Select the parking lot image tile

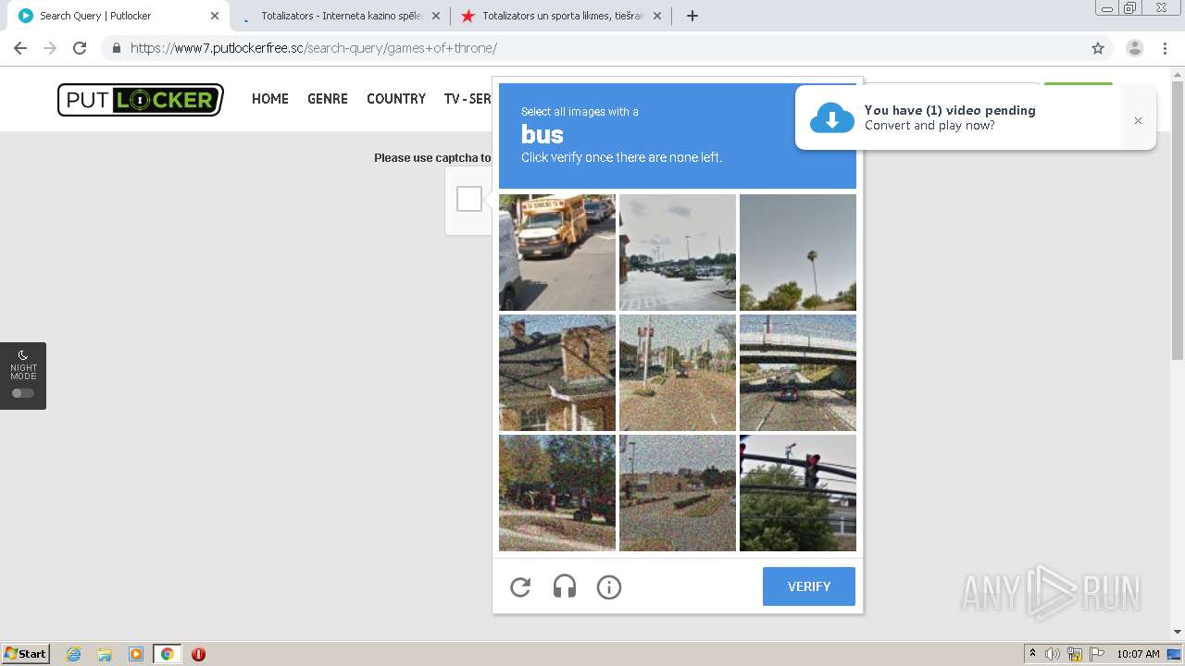click(x=678, y=253)
